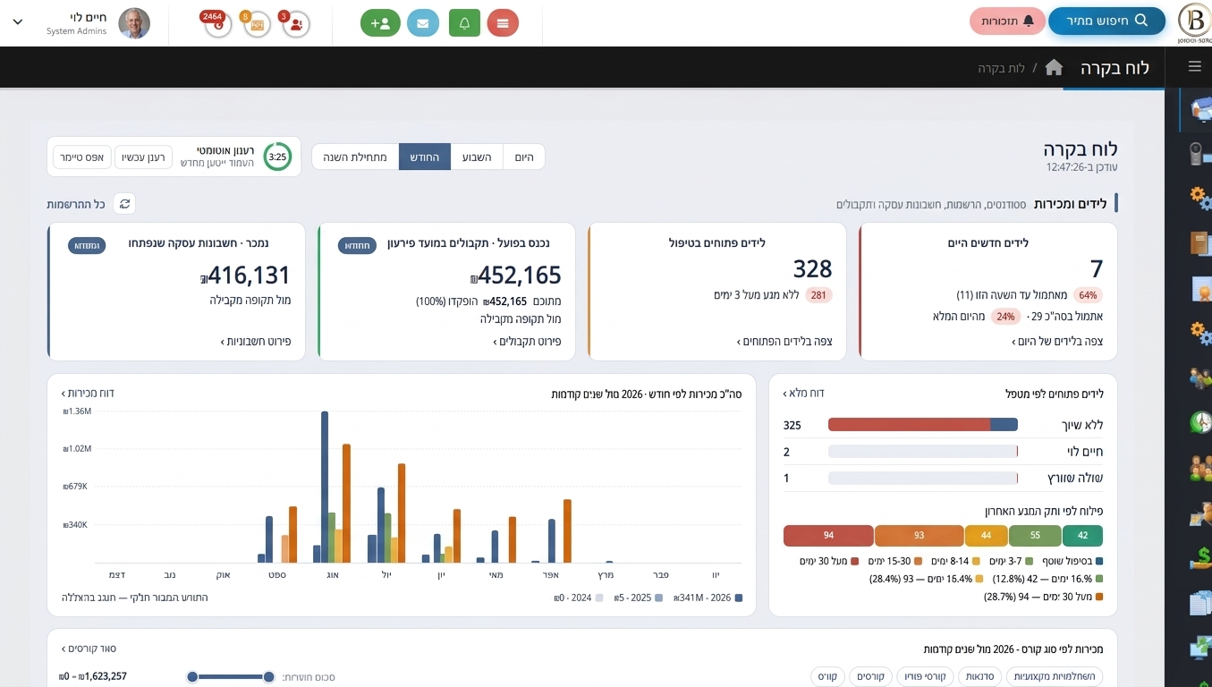1212x687 pixels.
Task: Open the red hamburger menu button
Action: click(504, 22)
